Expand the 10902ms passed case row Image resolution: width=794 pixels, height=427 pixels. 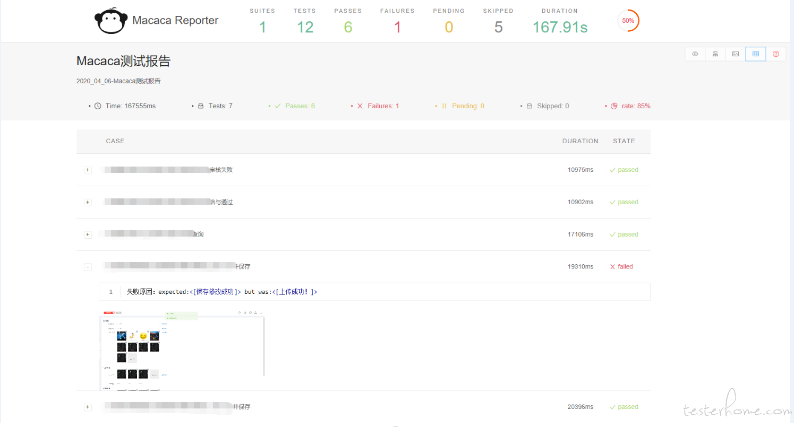pos(88,203)
